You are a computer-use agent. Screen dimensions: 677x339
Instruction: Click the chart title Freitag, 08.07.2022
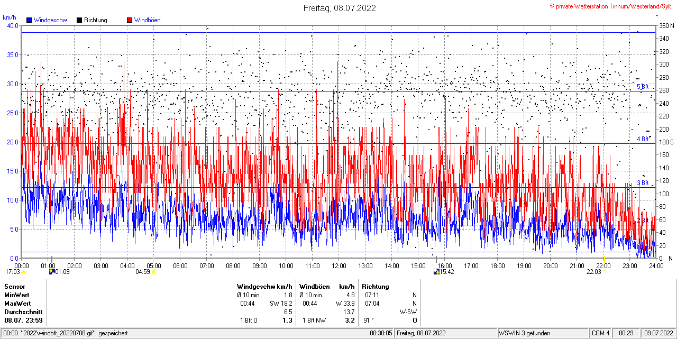(x=340, y=8)
